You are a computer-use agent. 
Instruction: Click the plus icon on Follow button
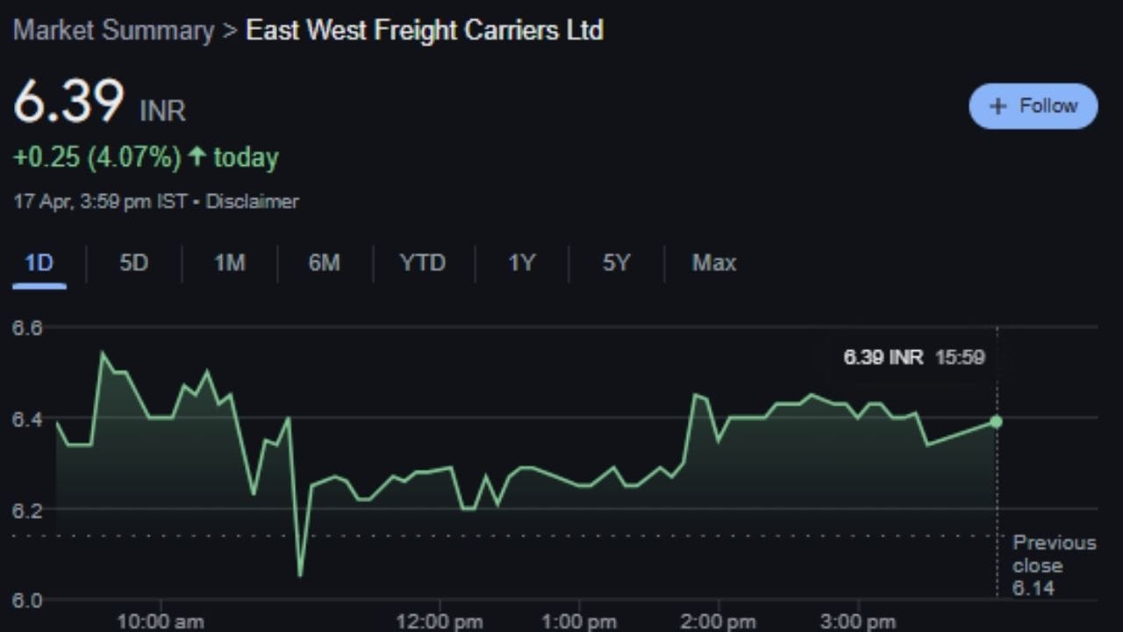click(x=998, y=106)
